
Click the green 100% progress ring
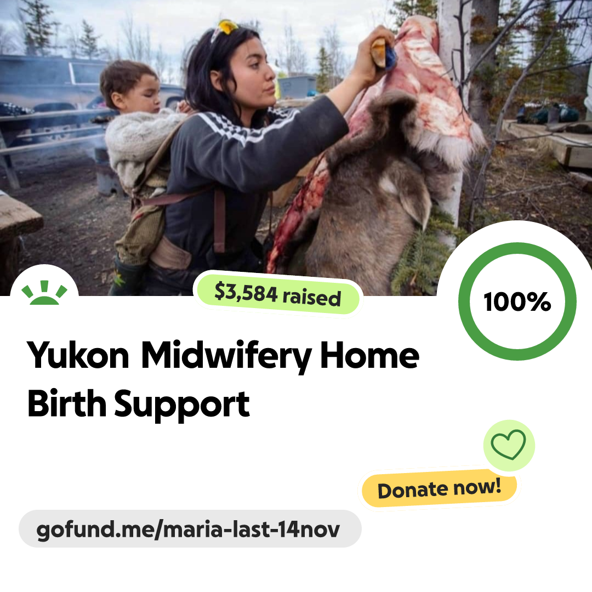[517, 301]
